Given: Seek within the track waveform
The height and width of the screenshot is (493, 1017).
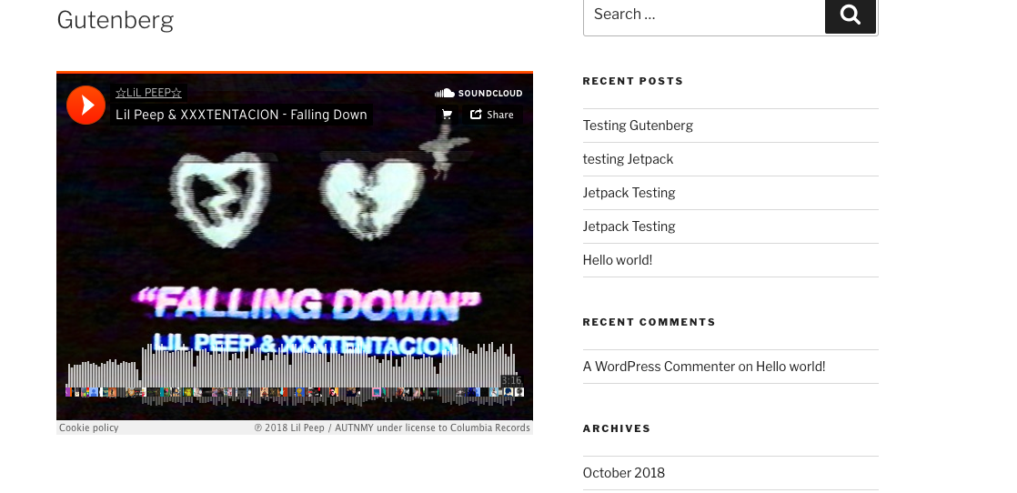Looking at the screenshot, I should [293, 373].
